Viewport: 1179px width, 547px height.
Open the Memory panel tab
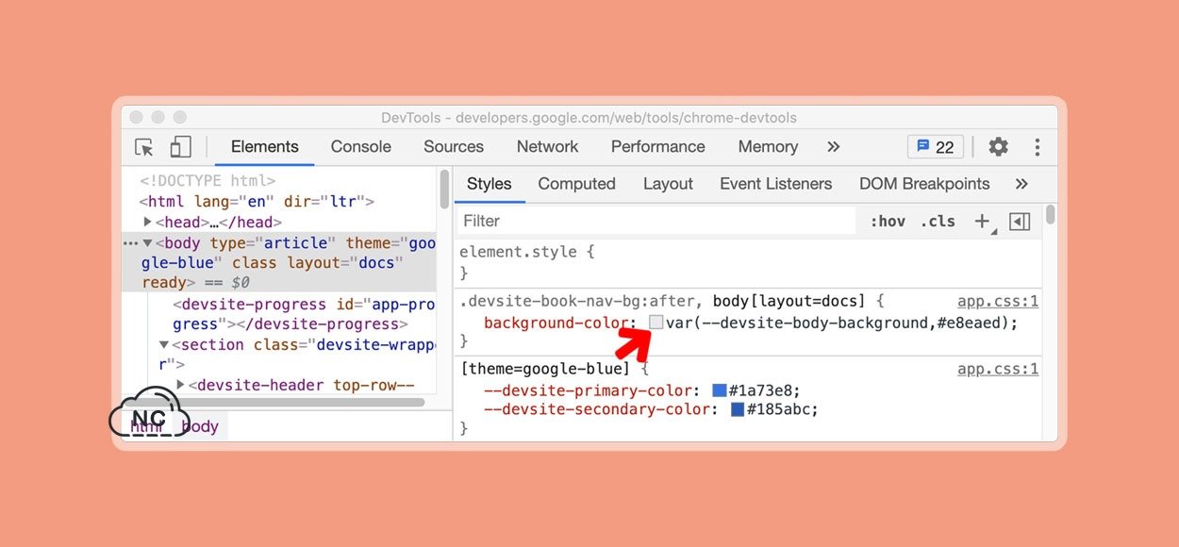[x=768, y=147]
